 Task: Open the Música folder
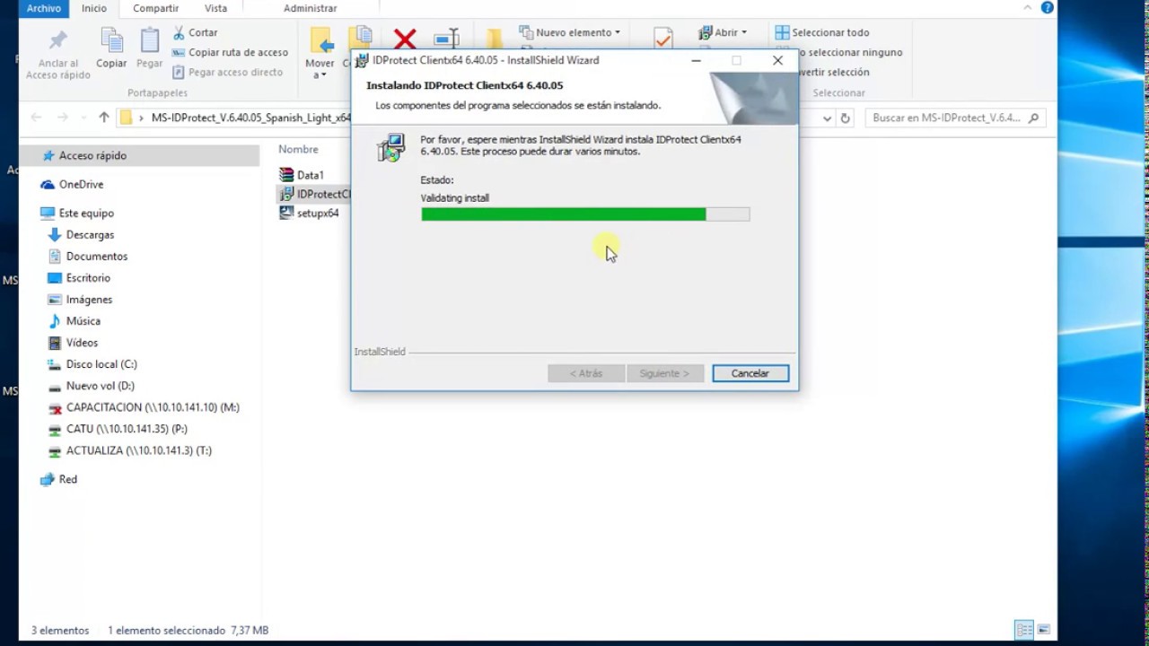pyautogui.click(x=83, y=320)
